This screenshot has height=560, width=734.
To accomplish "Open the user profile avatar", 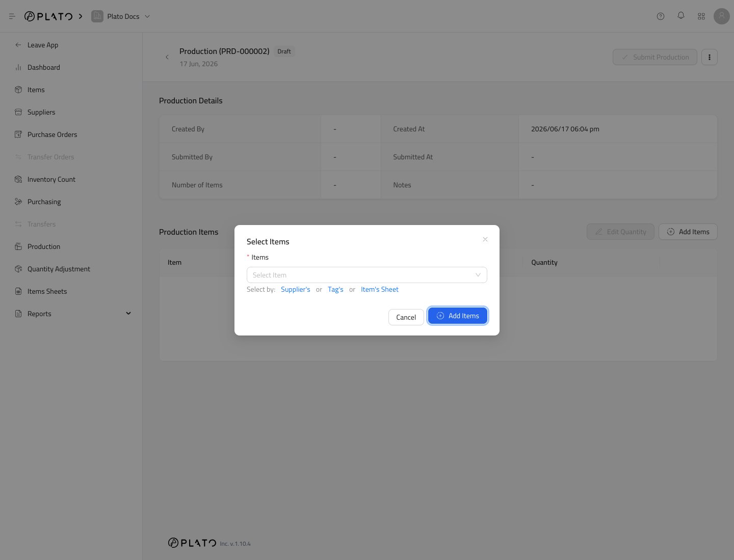I will pos(722,16).
